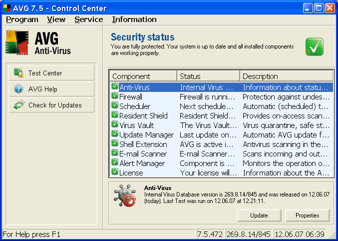This screenshot has height=241, width=338.
Task: Sort by the Status column header
Action: 208,76
